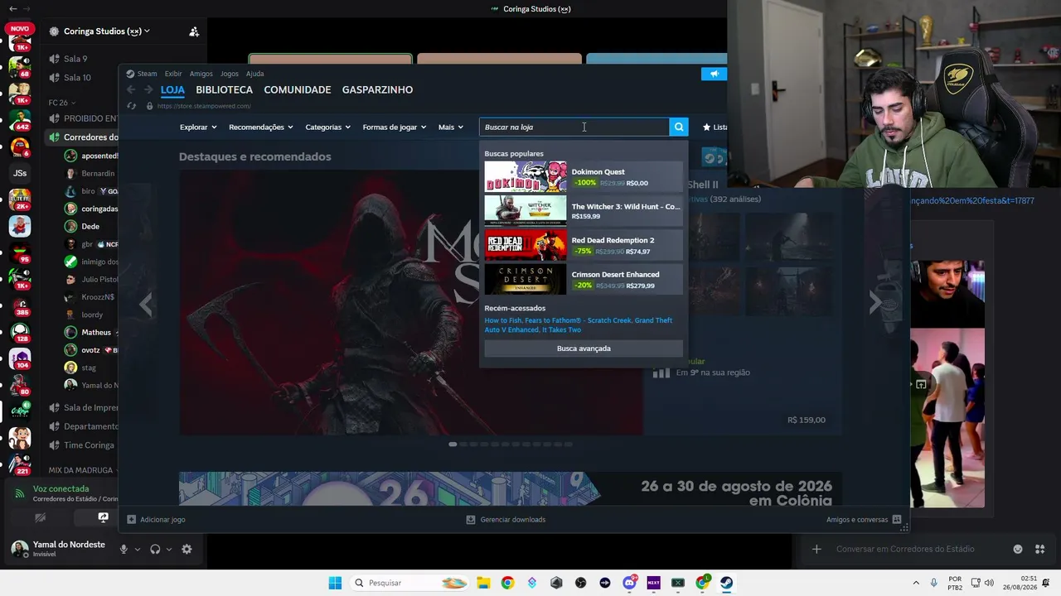Deafen Discord audio with headphones button
1061x596 pixels.
pos(155,549)
